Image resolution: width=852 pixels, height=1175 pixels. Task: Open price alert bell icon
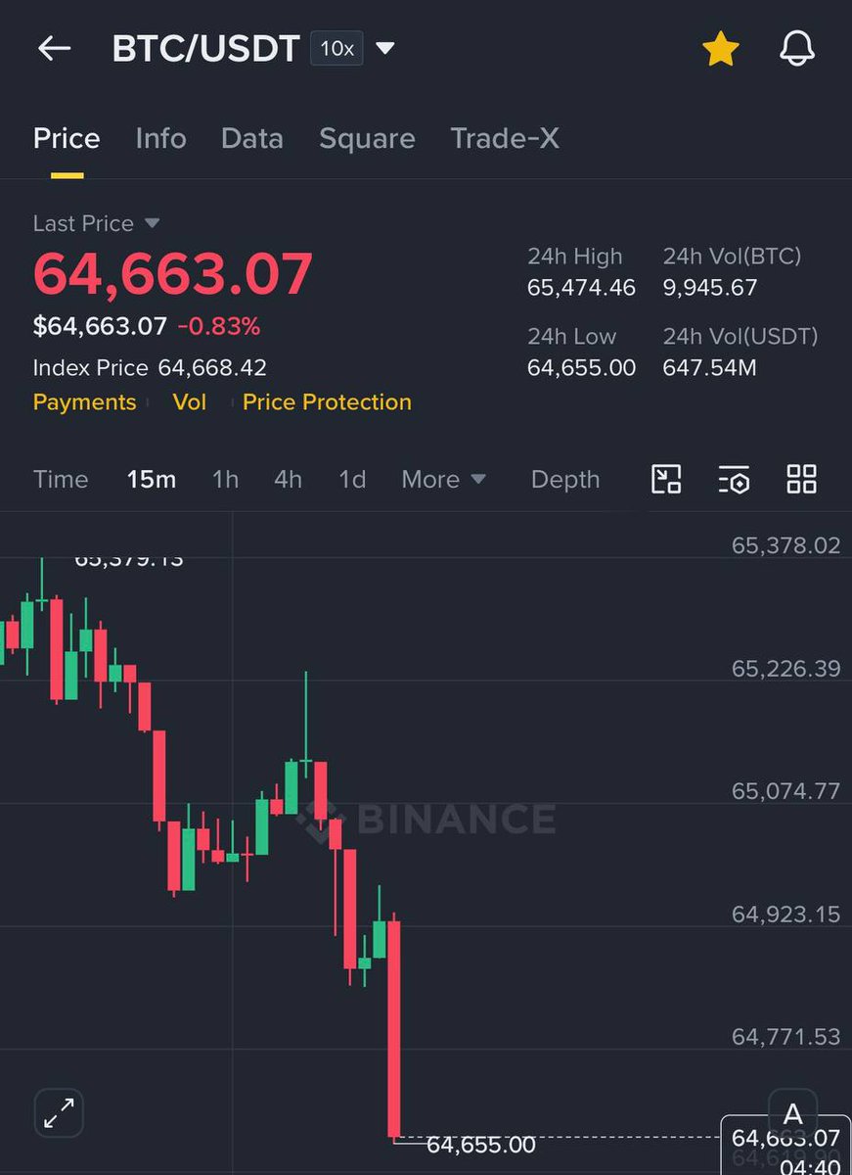(x=797, y=49)
